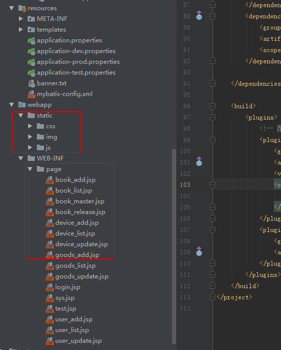This screenshot has width=281, height=350.
Task: Toggle code fold at line 88
Action: coord(212,16)
